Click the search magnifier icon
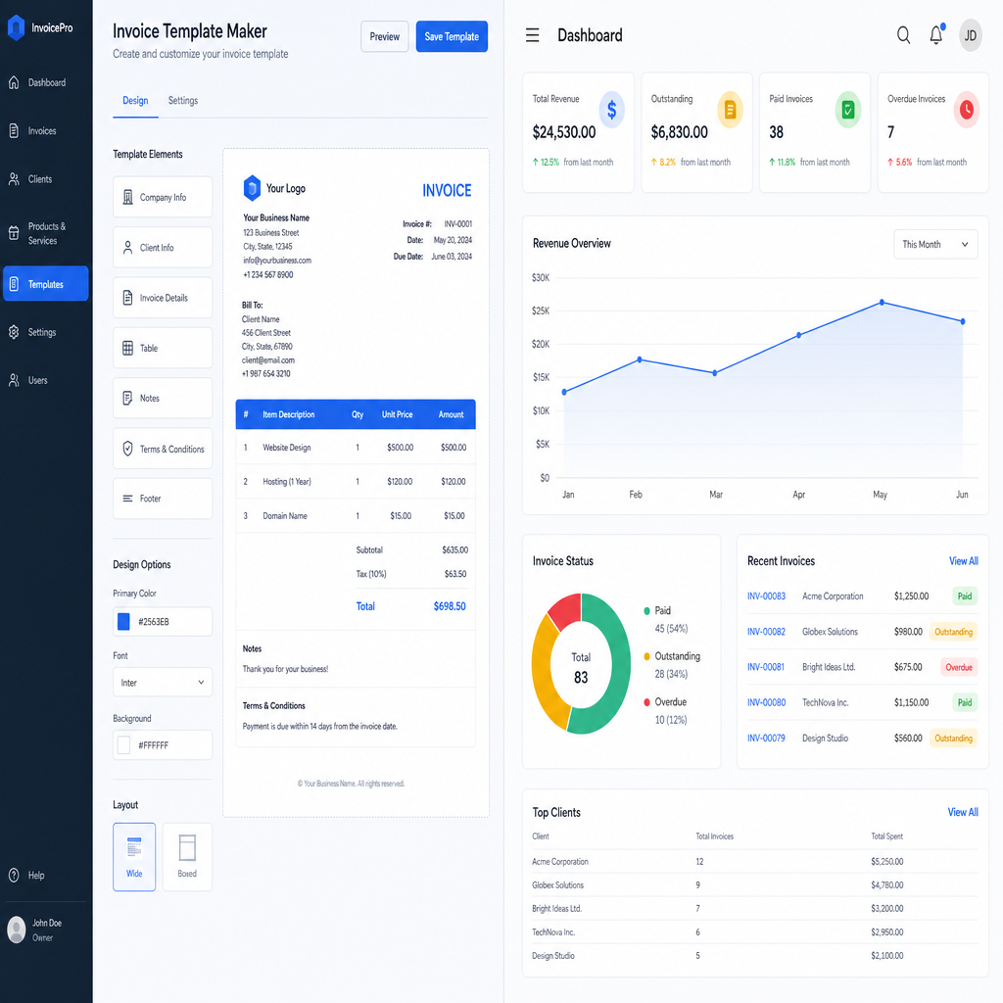1003x1003 pixels. (x=903, y=35)
